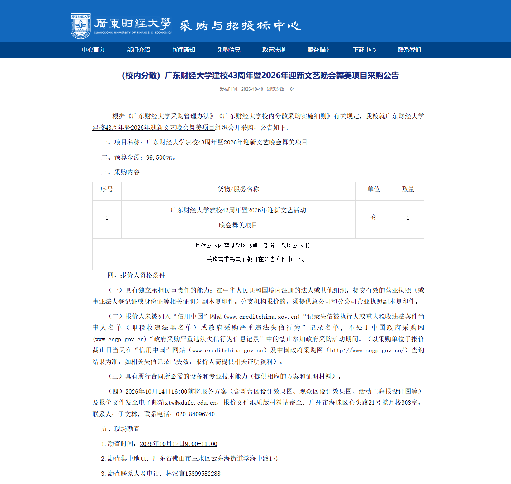511x484 pixels.
Task: Click the 五、现场勘查 heading
Action: click(120, 429)
